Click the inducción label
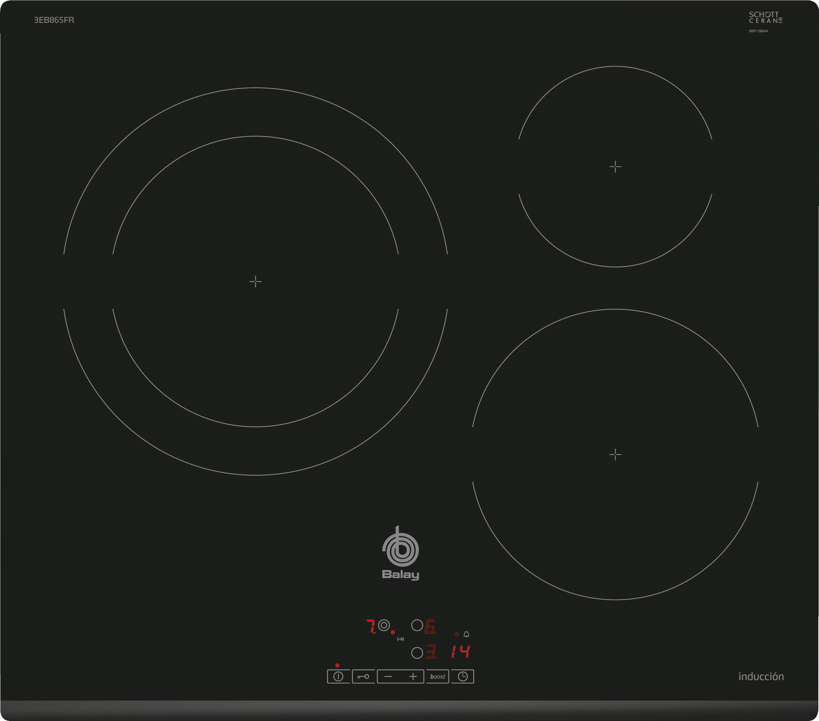 [761, 677]
